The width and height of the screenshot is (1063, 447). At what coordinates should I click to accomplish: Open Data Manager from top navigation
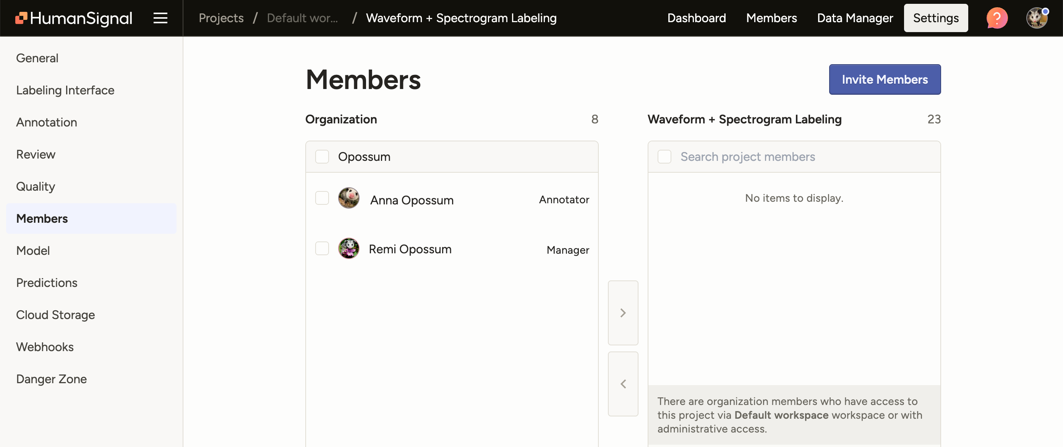(855, 18)
